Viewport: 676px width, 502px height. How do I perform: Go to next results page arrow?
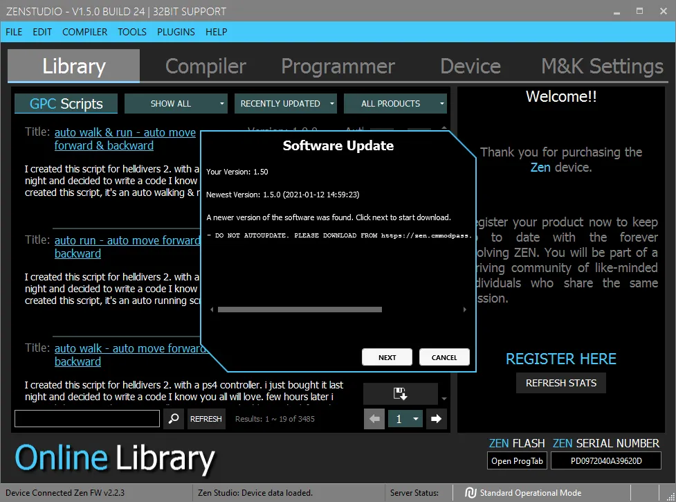point(436,419)
